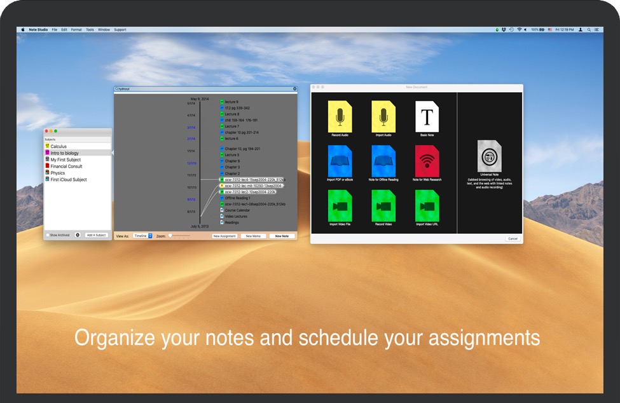
Task: Open the gear settings in Subjects window
Action: (x=78, y=235)
